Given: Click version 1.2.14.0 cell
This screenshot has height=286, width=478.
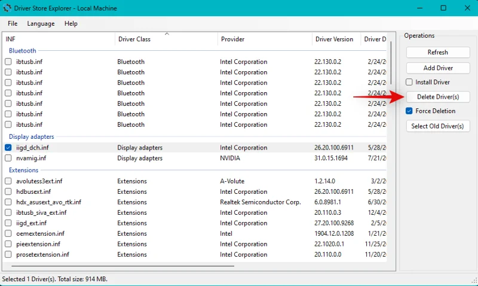Looking at the screenshot, I should tap(324, 181).
